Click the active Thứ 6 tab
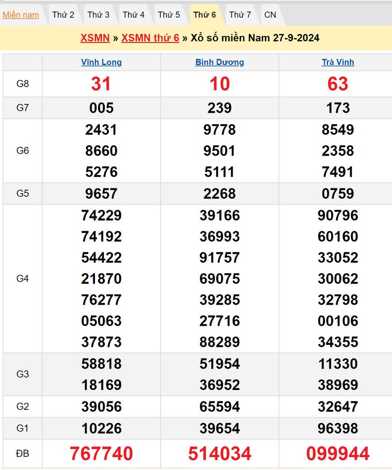Screen dimensions: 392x470 (x=205, y=15)
